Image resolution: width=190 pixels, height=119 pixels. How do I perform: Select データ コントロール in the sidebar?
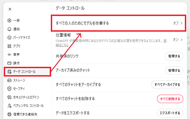pos(27,72)
